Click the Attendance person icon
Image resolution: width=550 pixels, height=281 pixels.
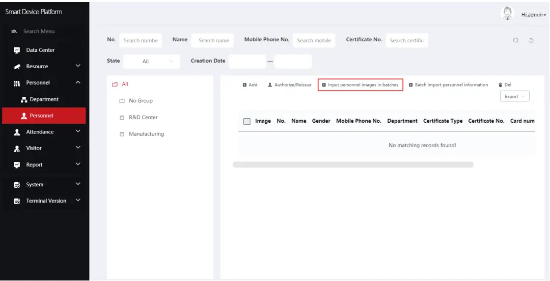17,132
